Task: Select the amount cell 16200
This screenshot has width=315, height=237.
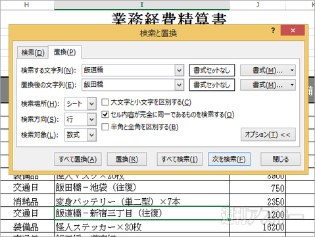Action: (x=258, y=226)
